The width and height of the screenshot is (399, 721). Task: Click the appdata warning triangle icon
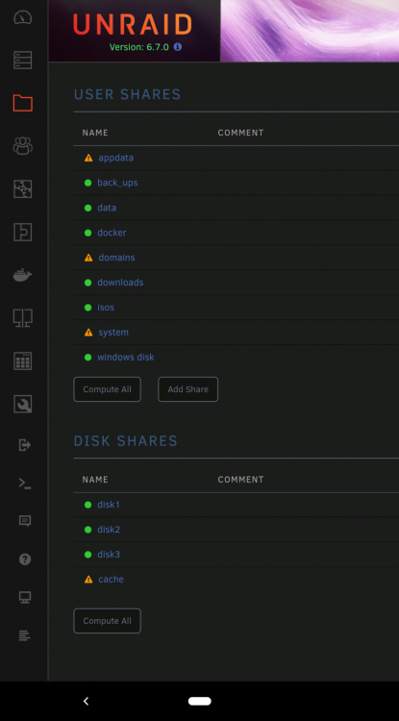88,158
